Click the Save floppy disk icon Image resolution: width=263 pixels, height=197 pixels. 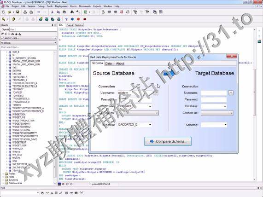pos(18,12)
